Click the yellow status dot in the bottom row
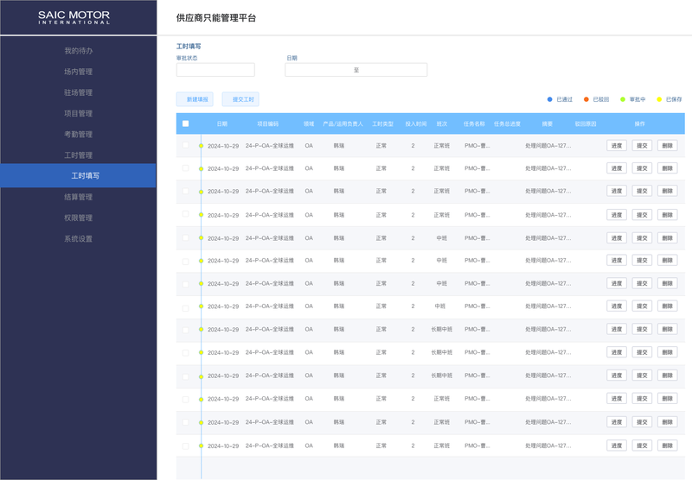 (202, 445)
